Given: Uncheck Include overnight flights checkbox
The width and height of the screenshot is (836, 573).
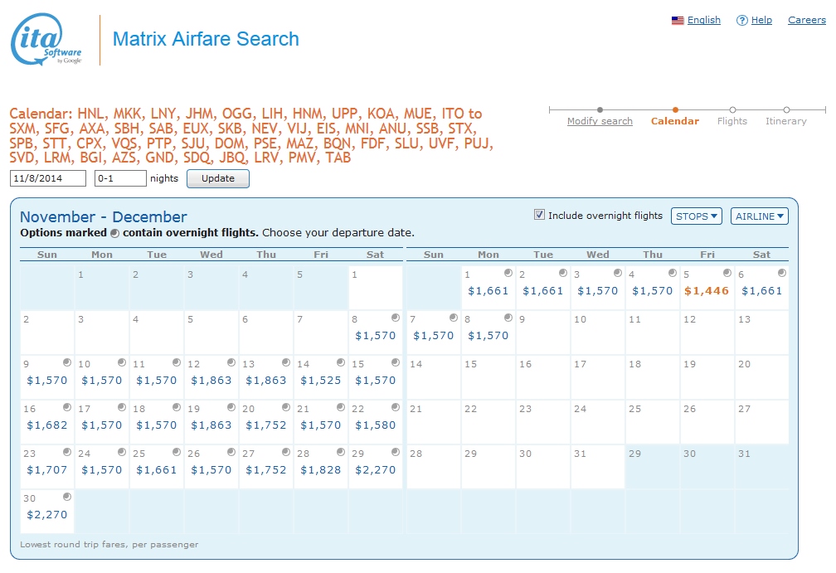Looking at the screenshot, I should [x=540, y=216].
